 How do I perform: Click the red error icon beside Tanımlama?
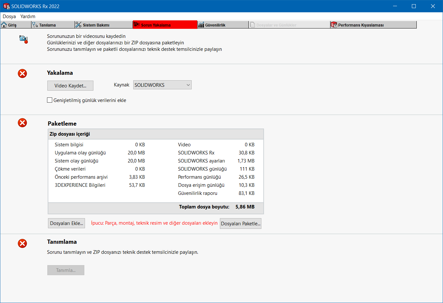pos(22,243)
